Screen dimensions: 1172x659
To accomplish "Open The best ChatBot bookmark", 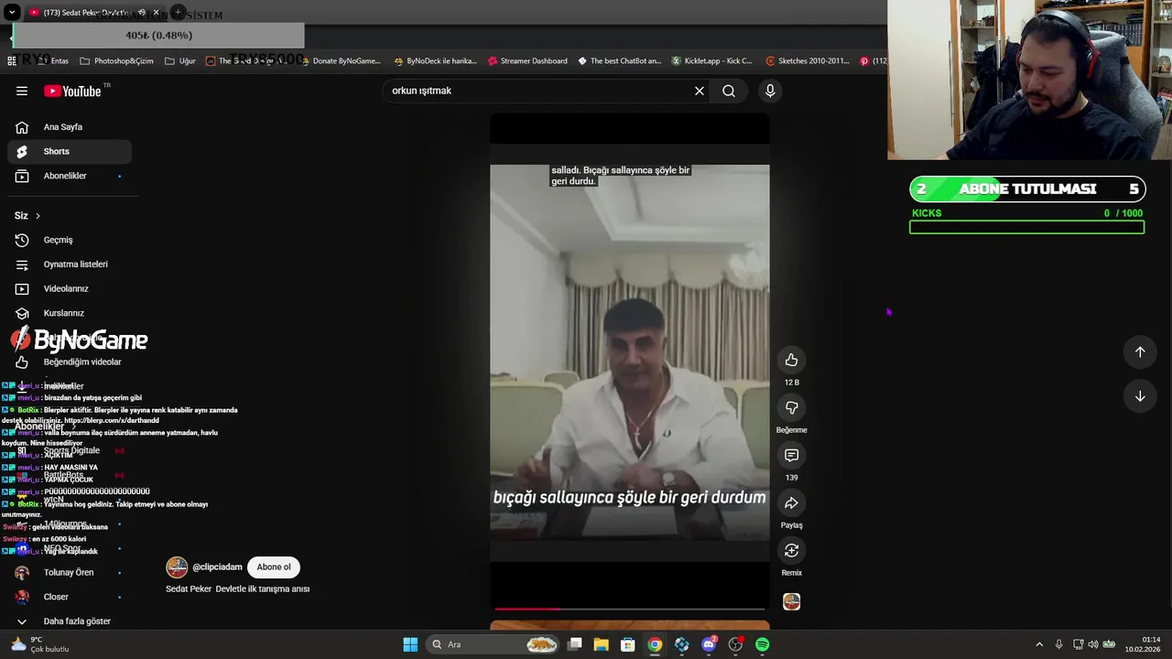I will [x=619, y=61].
